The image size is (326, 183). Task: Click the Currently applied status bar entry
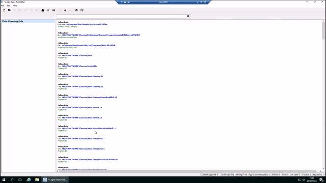click(x=209, y=175)
